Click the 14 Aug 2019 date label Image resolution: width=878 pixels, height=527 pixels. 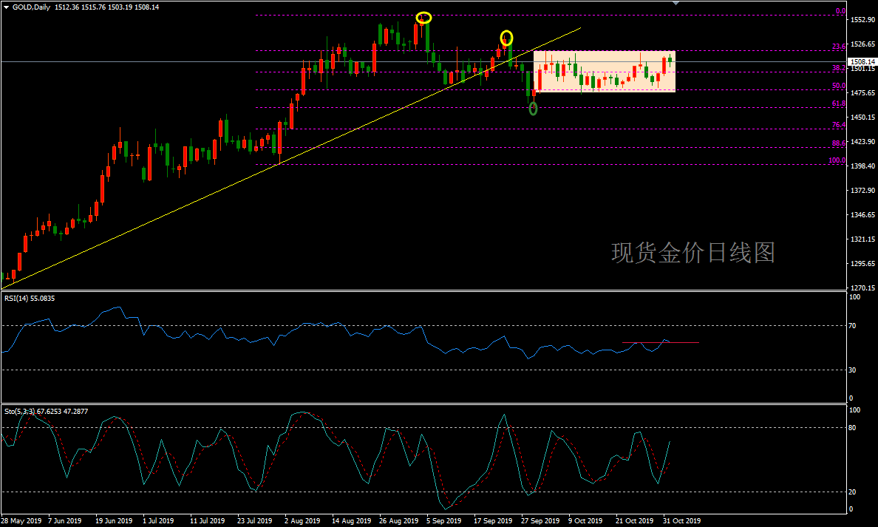tap(351, 521)
